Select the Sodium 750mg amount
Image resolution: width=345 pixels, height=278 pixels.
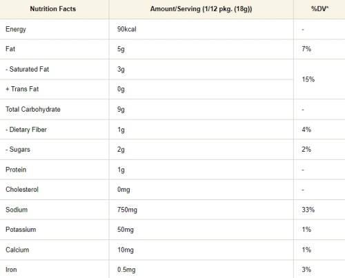127,210
